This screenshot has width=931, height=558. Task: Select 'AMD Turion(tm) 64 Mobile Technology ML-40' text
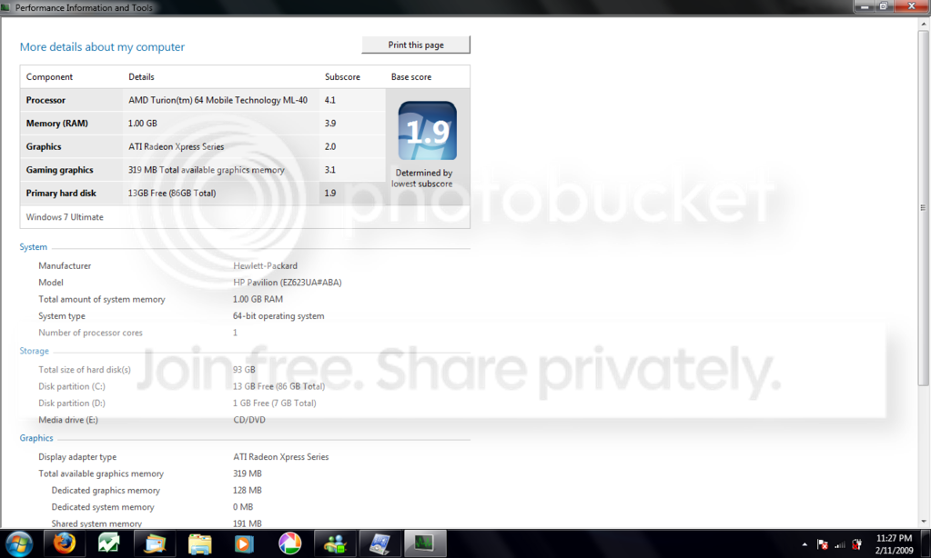pyautogui.click(x=218, y=100)
